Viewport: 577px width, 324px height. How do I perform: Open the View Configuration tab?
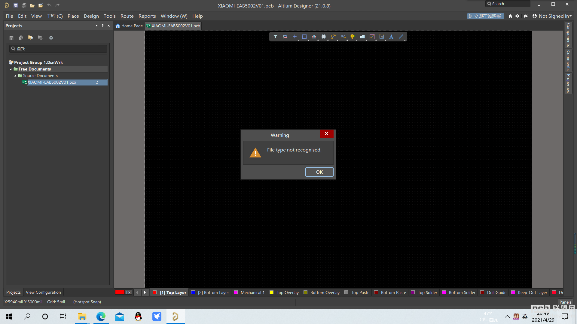coord(43,292)
